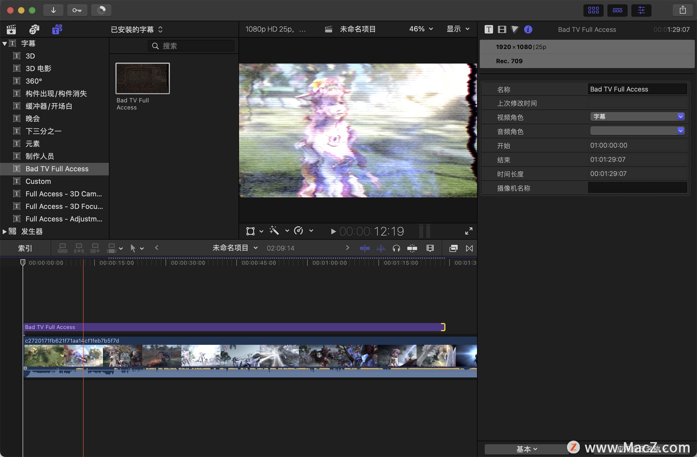This screenshot has width=697, height=457.
Task: Open the Photos and Audio sidebar
Action: [x=34, y=29]
